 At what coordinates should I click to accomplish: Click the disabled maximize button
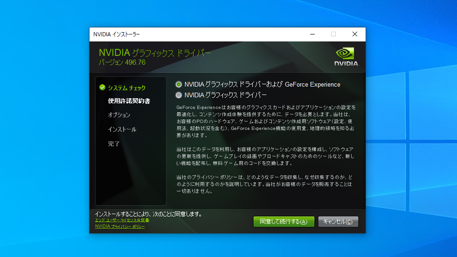click(x=333, y=34)
